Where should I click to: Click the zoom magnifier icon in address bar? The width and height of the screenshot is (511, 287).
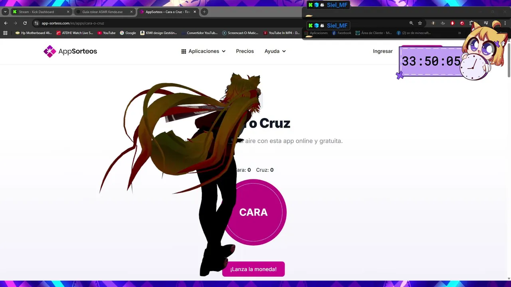click(x=411, y=23)
